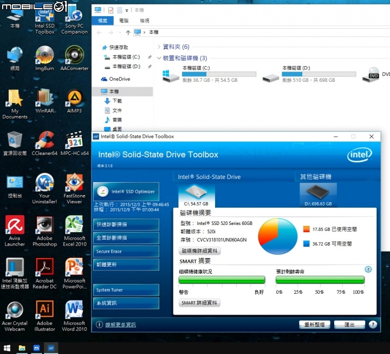Select 下載 folder in Explorer sidebar

(x=117, y=101)
